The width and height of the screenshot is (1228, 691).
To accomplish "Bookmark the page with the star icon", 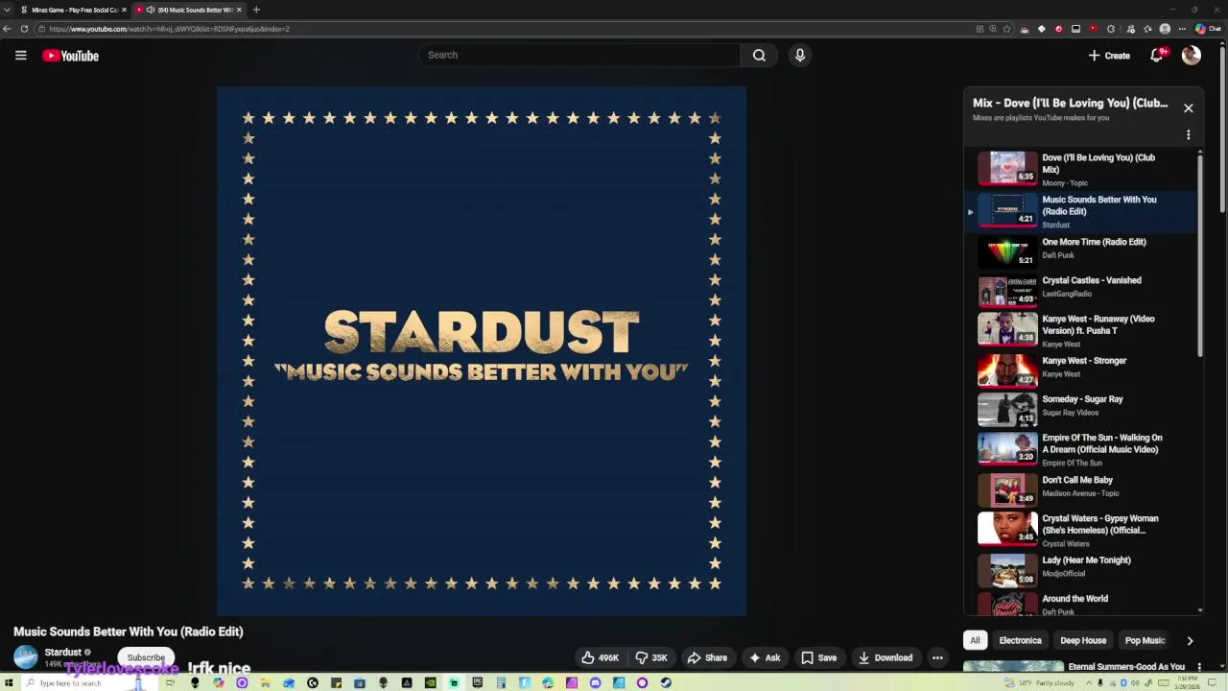I will point(1006,29).
